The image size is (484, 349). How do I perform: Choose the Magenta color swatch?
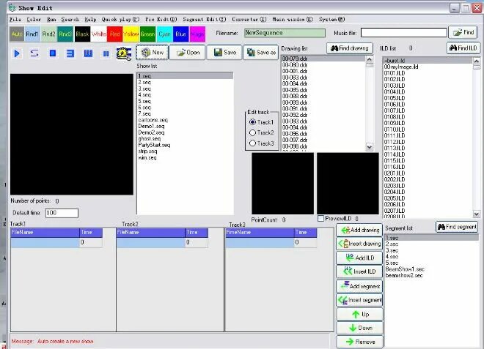197,34
